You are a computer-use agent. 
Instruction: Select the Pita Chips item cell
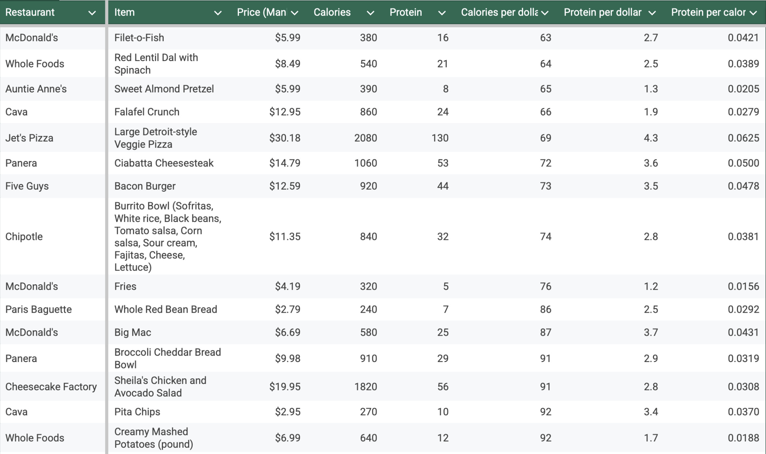coord(137,412)
